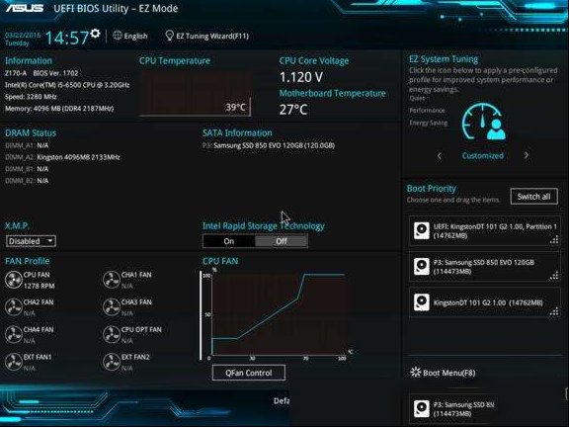Turn Intel Rapid Storage Technology On
The image size is (569, 427).
[x=229, y=241]
